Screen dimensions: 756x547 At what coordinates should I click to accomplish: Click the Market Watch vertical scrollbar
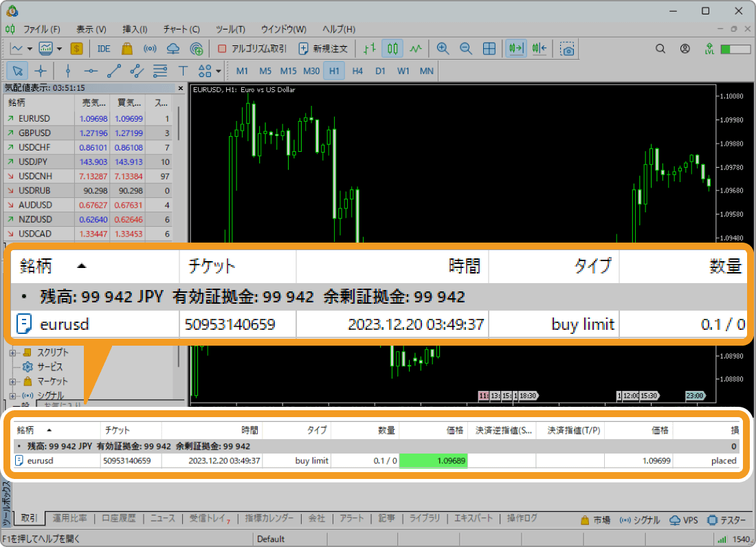coord(179,124)
